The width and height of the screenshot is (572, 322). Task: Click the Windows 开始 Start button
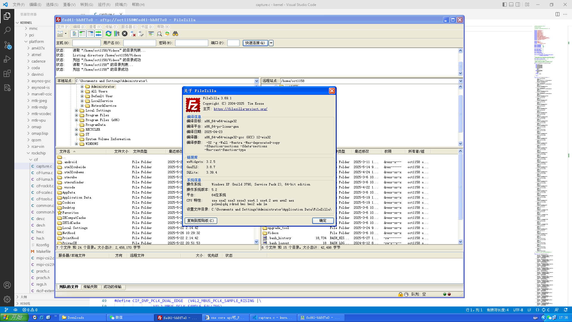pyautogui.click(x=14, y=318)
